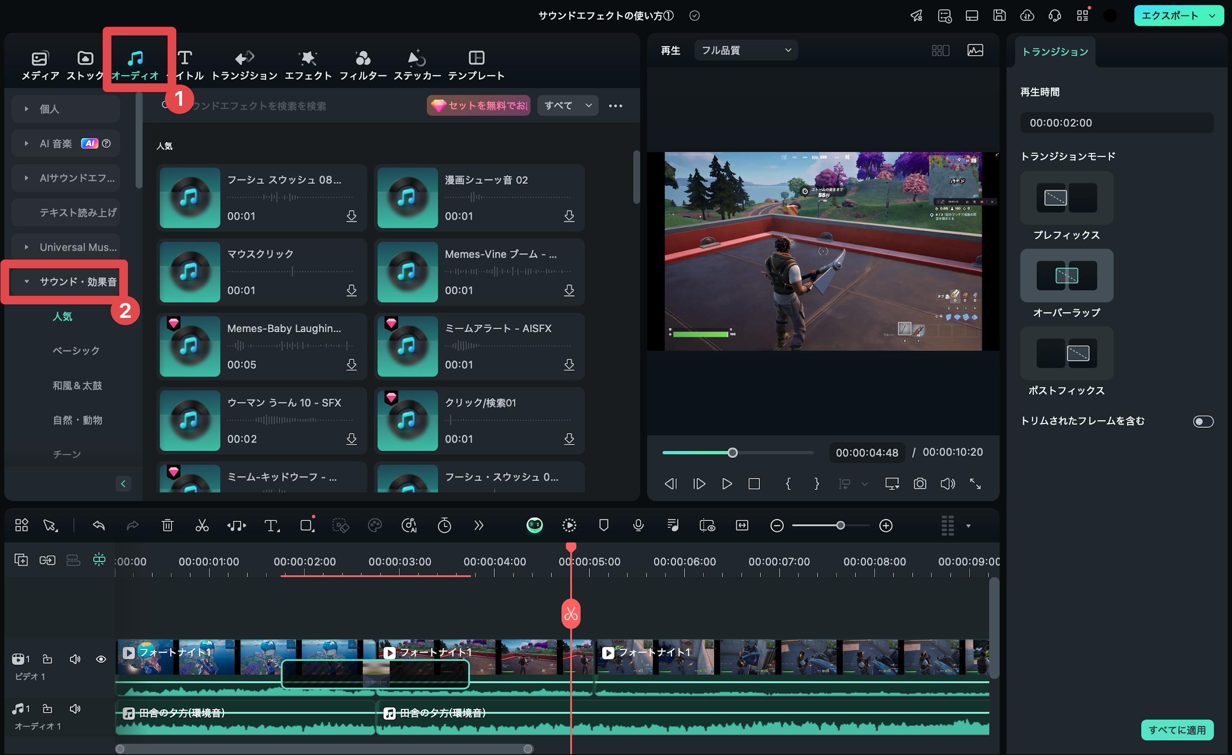Click the timeline zoom slider
This screenshot has width=1232, height=755.
pos(831,525)
